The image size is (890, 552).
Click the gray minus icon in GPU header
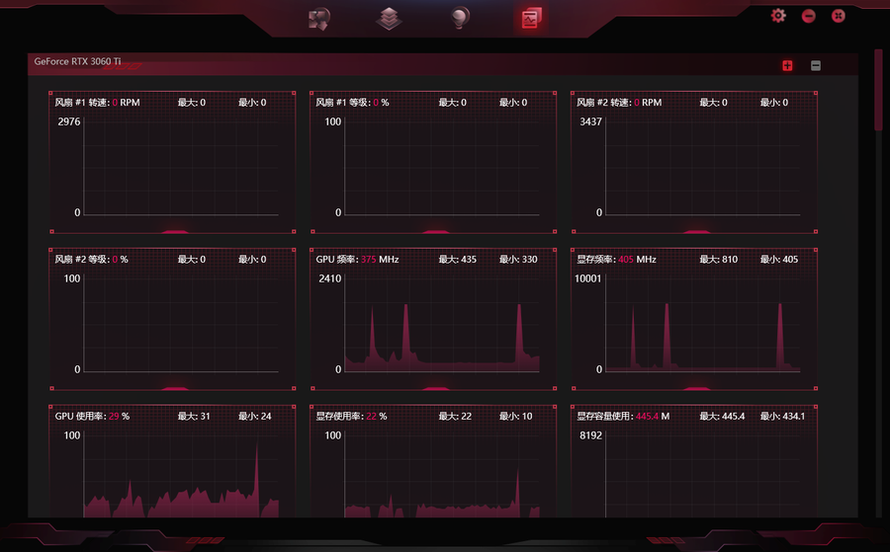[816, 66]
